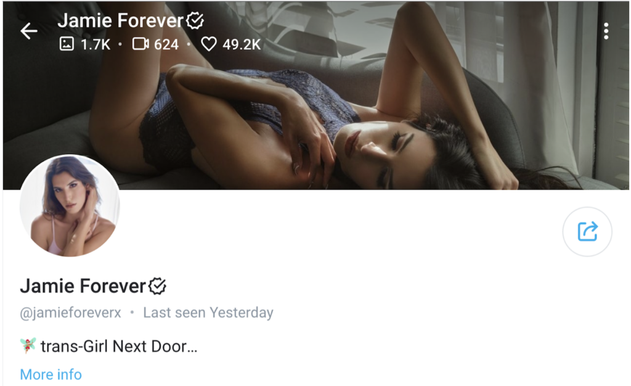This screenshot has width=631, height=386.
Task: Click the large Jamie Forever profile name
Action: tap(83, 286)
